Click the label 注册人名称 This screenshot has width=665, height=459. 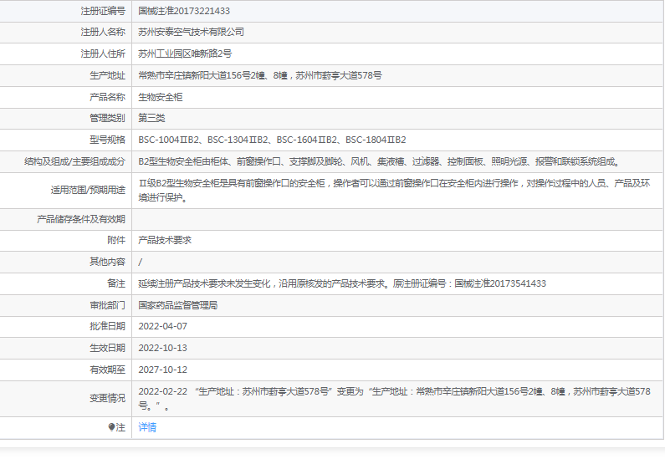(x=103, y=33)
